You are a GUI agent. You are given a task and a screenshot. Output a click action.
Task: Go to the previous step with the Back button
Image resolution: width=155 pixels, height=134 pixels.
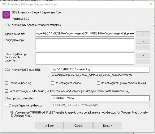click(49, 126)
